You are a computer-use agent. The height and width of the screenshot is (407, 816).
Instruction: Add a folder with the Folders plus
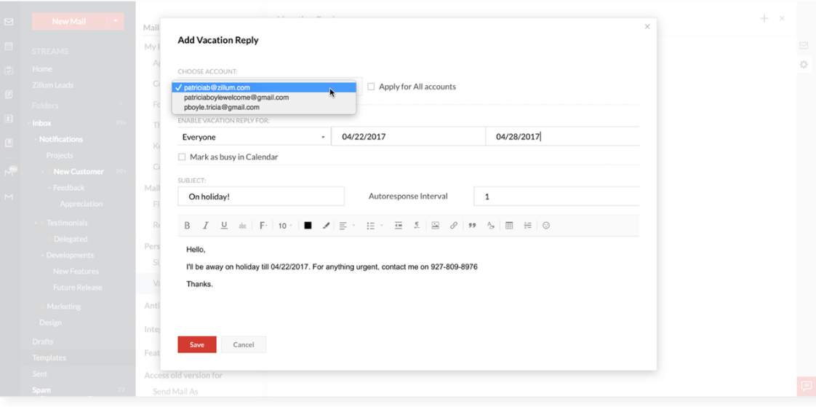121,105
